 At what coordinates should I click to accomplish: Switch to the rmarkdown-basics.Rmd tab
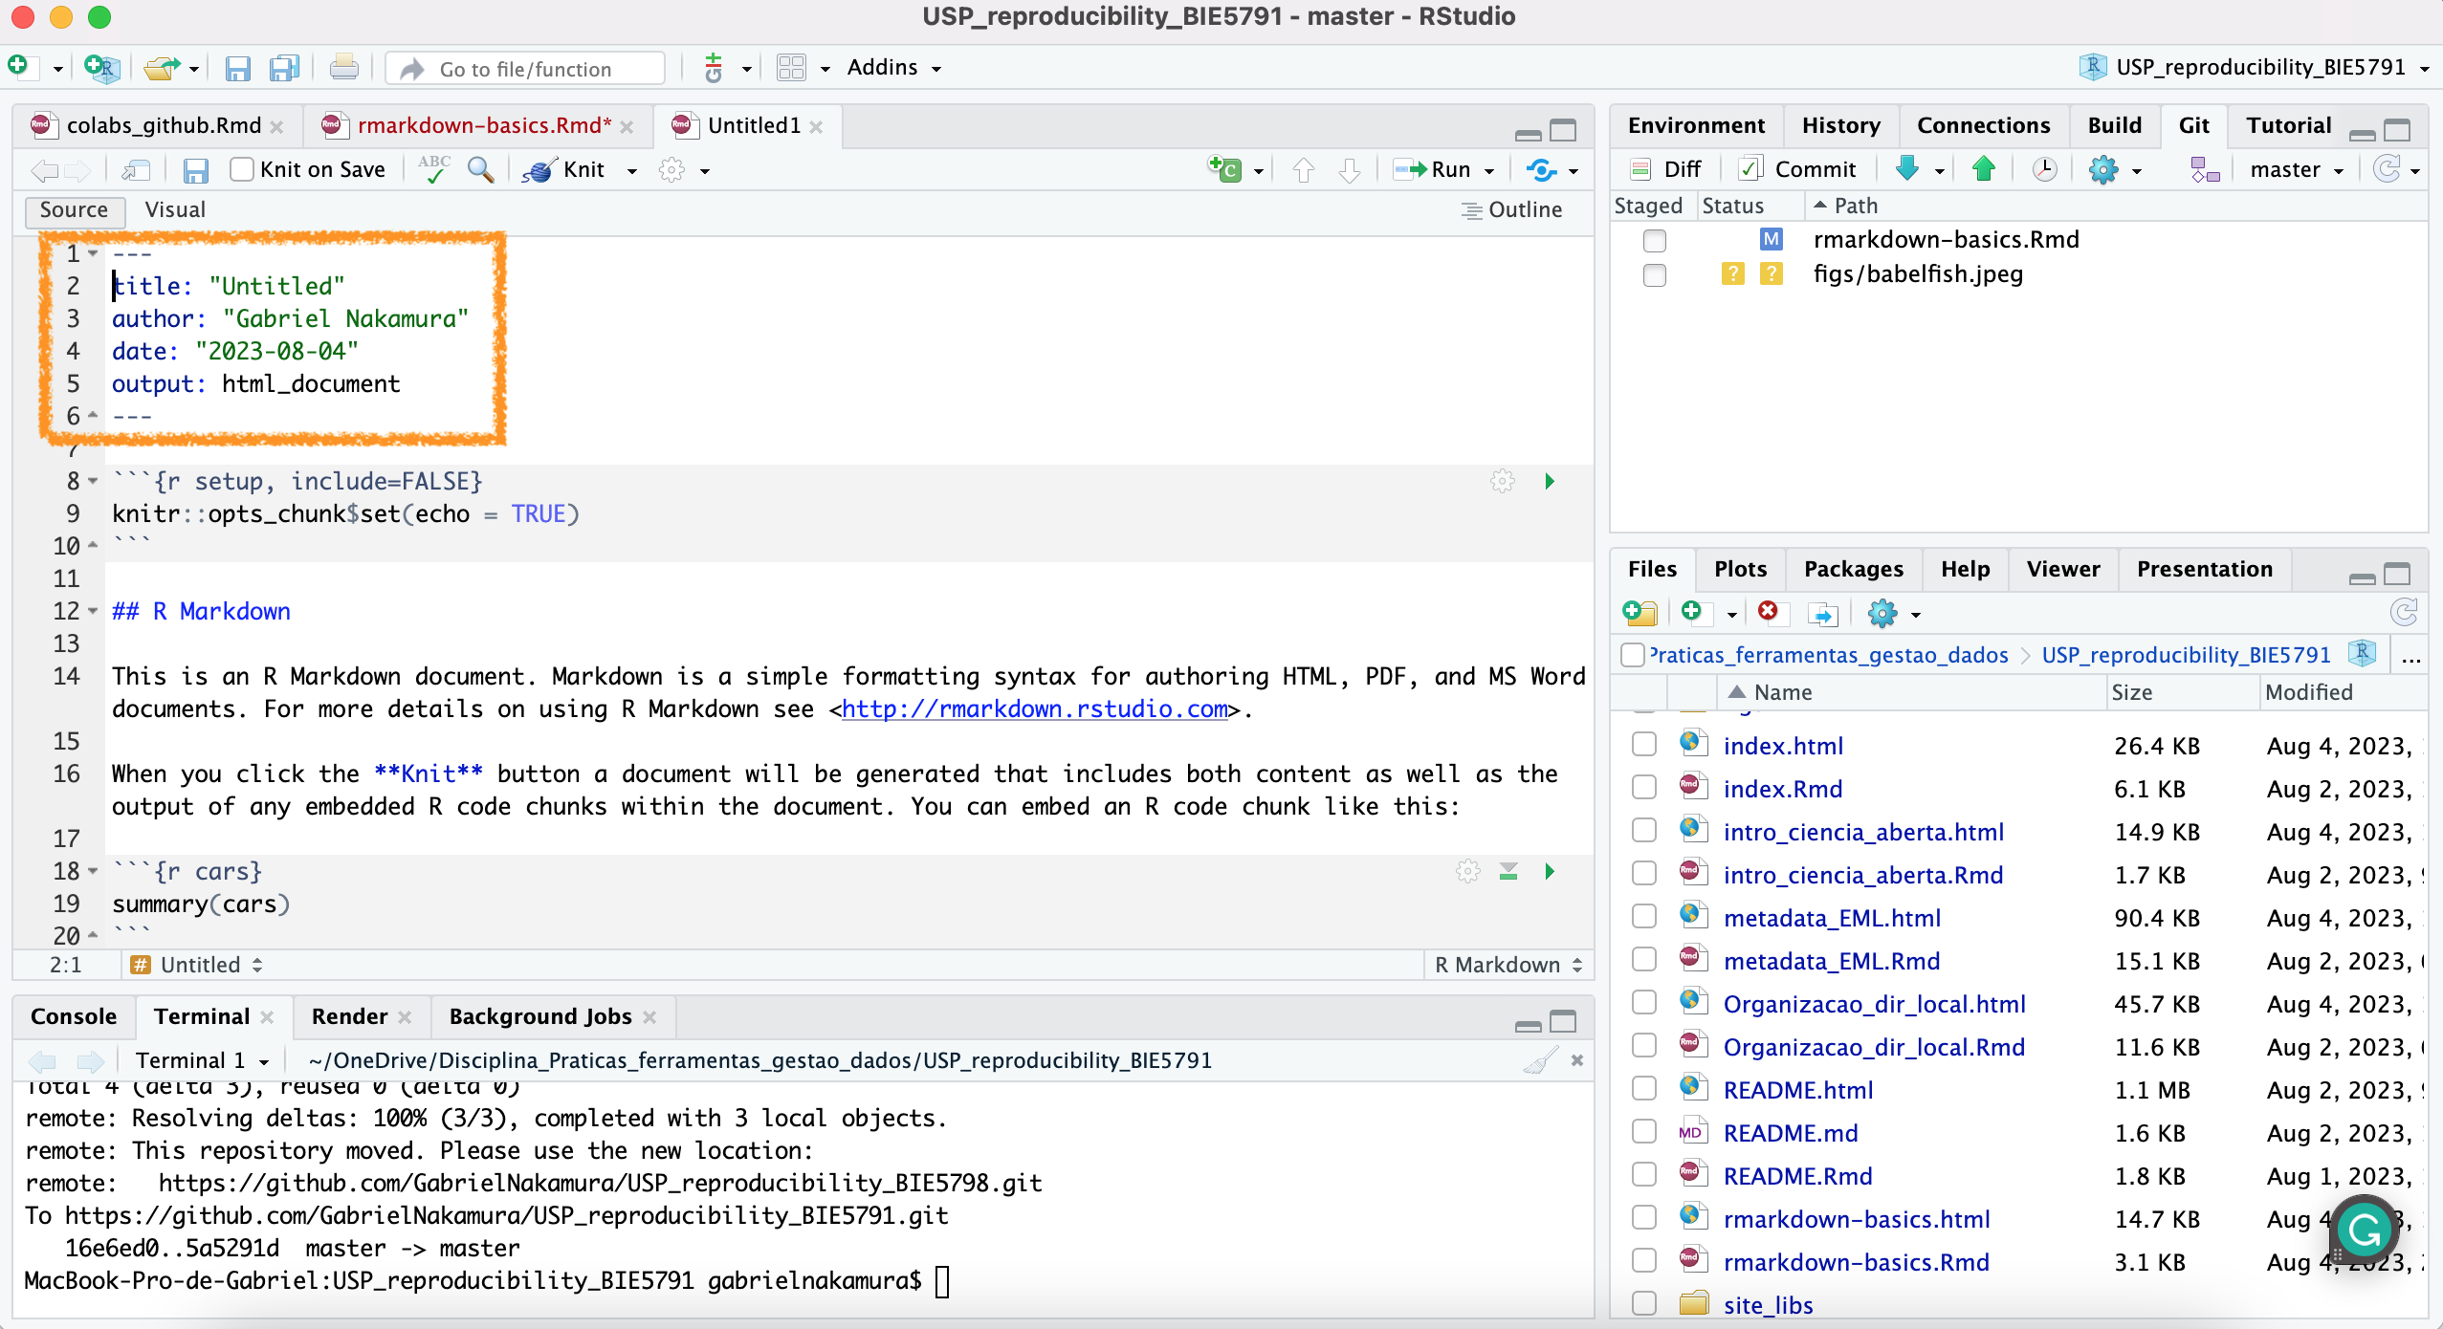click(484, 125)
